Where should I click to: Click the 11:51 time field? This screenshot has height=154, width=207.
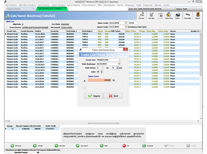click(133, 23)
